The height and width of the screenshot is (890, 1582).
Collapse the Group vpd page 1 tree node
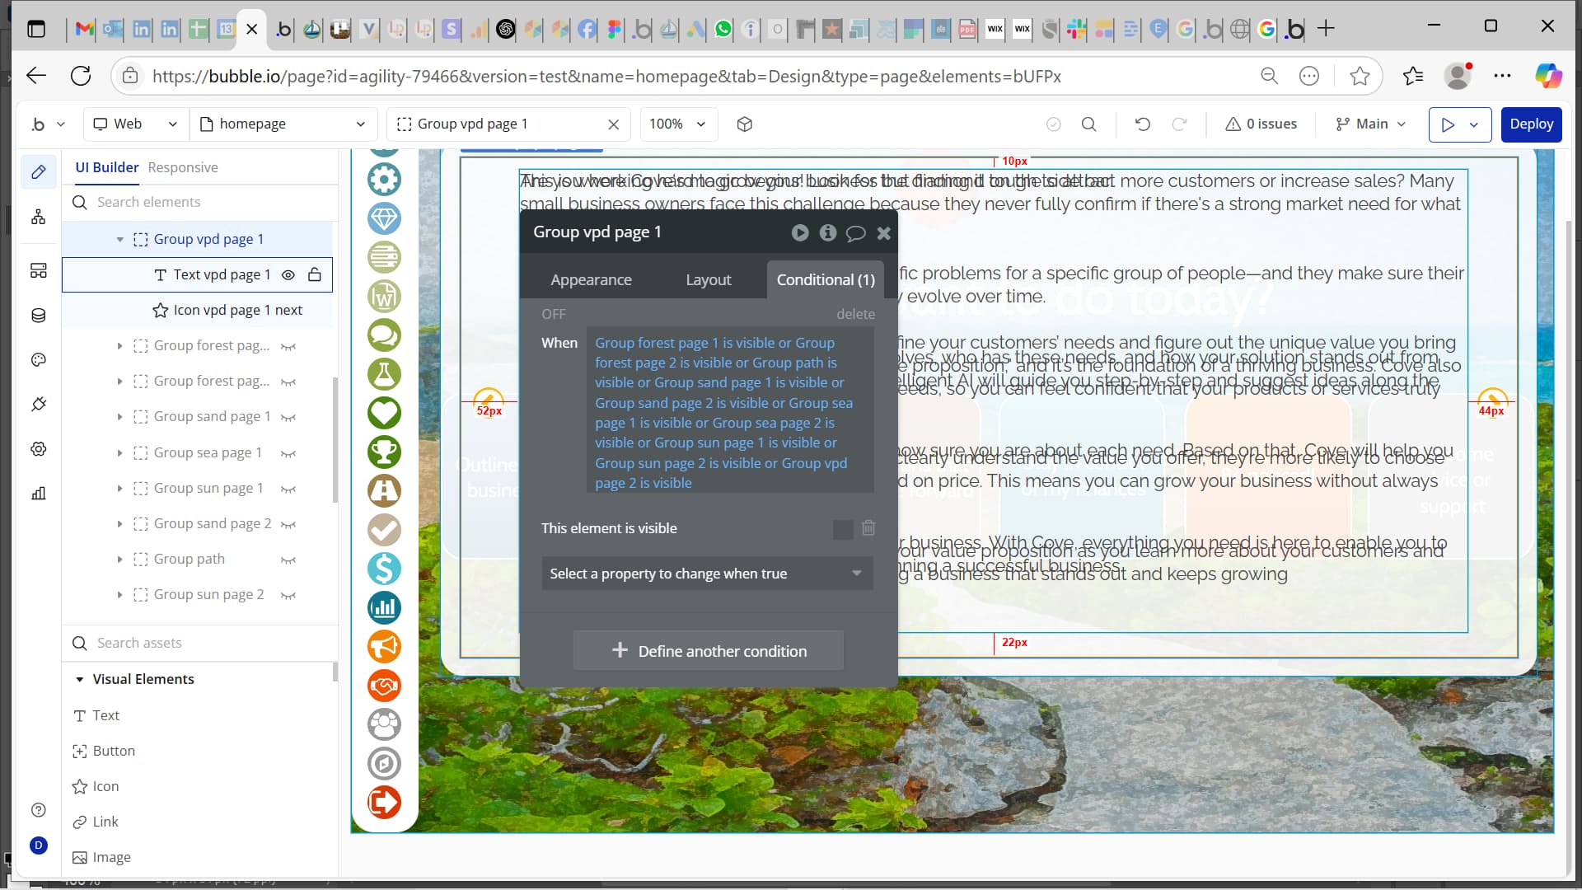pyautogui.click(x=119, y=240)
